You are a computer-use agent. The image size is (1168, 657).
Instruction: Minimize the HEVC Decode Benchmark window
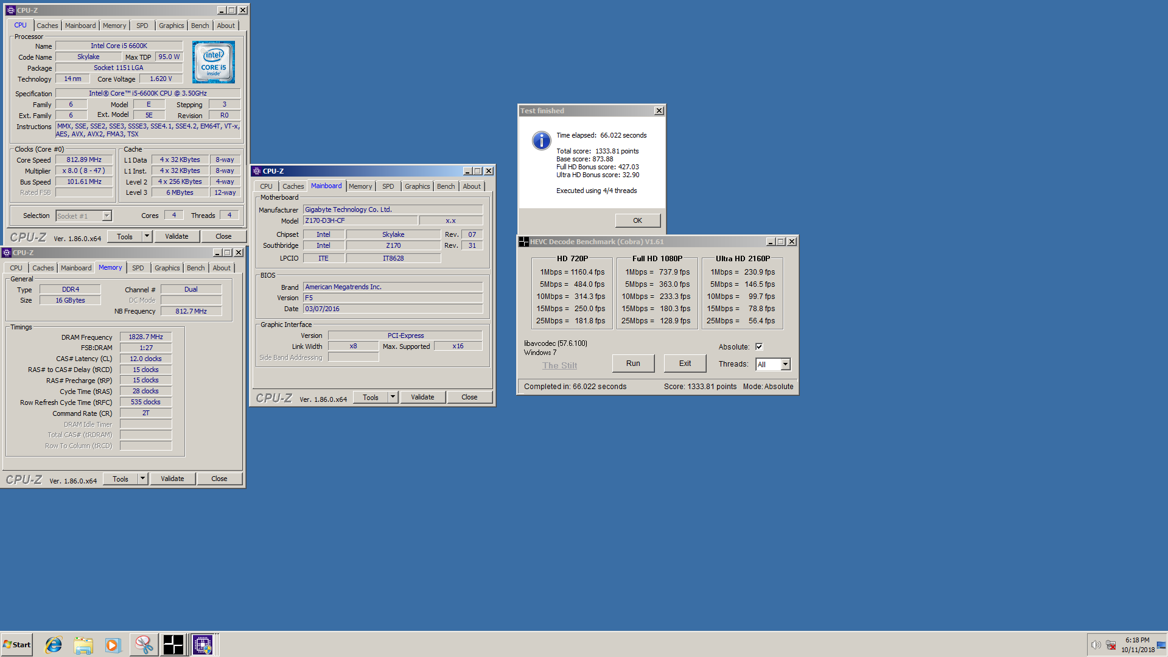(x=770, y=242)
